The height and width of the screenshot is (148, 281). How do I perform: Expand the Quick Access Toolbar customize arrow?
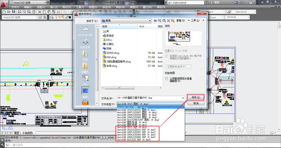pyautogui.click(x=48, y=3)
